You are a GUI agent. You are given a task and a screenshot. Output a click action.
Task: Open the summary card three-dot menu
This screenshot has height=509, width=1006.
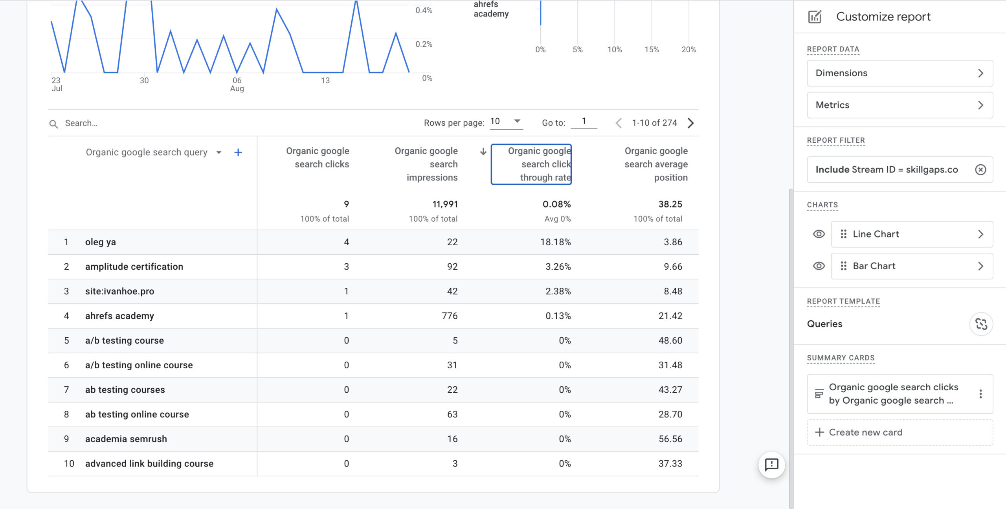[980, 394]
